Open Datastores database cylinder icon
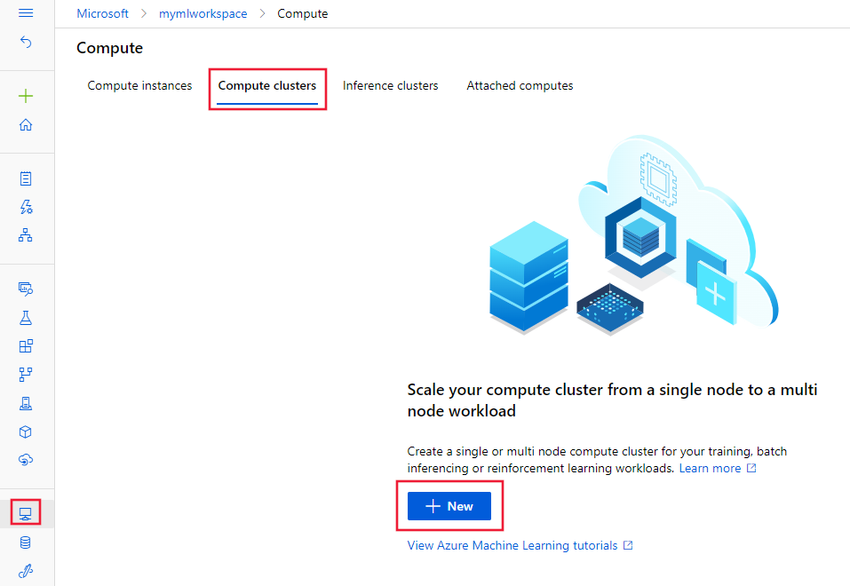Image resolution: width=850 pixels, height=586 pixels. point(26,542)
